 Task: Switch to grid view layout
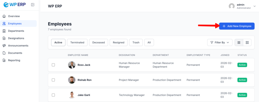click(247, 43)
